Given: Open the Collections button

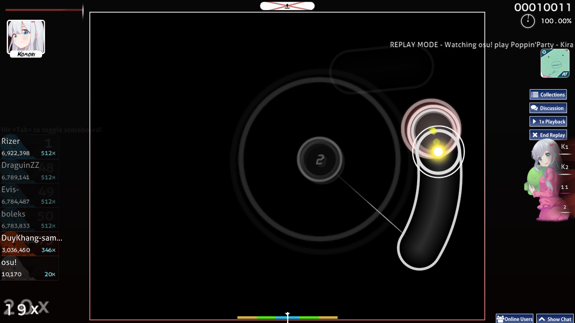Looking at the screenshot, I should [x=548, y=95].
